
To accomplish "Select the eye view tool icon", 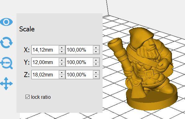I will click(x=6, y=22).
